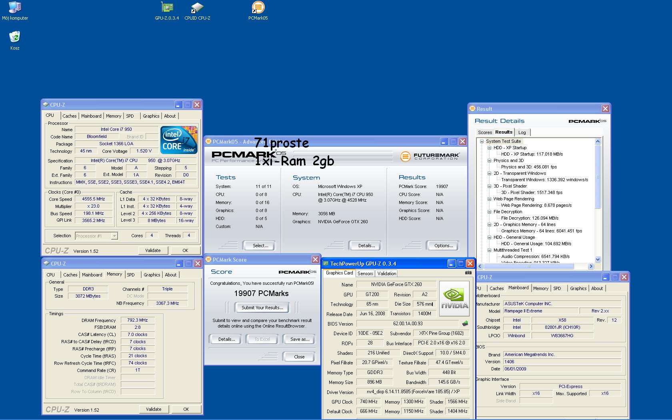Click the Result tree scroll right arrow
Image resolution: width=672 pixels, height=420 pixels.
(x=591, y=266)
